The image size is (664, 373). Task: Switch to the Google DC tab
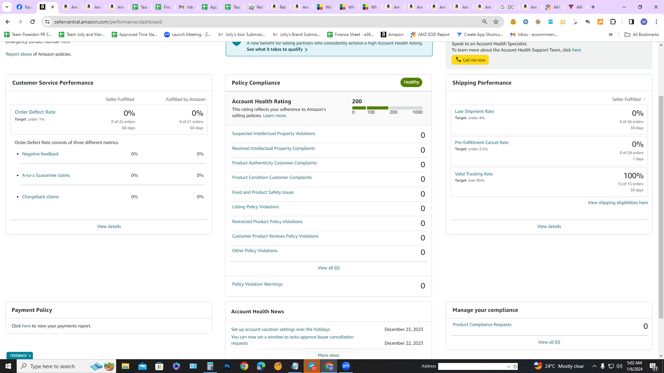507,7
